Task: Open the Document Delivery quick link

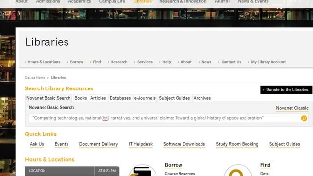Action: [98, 144]
